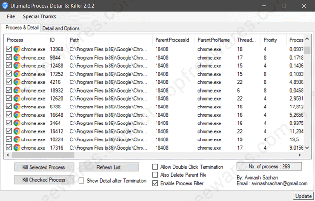Uncheck the checkbox for process 12488

point(9,65)
